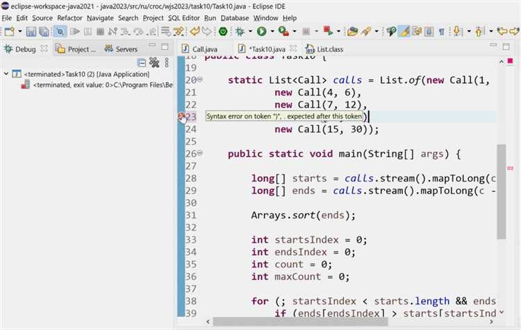
Task: Click the Remove All Terminated Launches icon
Action: click(x=154, y=62)
